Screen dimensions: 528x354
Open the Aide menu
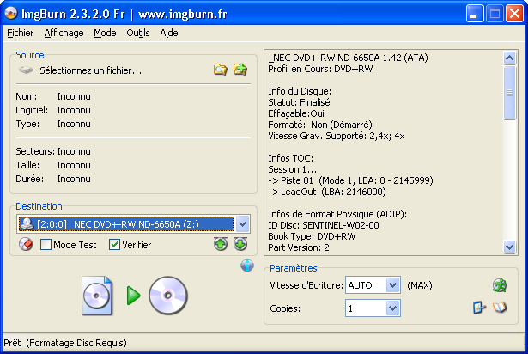[x=169, y=33]
